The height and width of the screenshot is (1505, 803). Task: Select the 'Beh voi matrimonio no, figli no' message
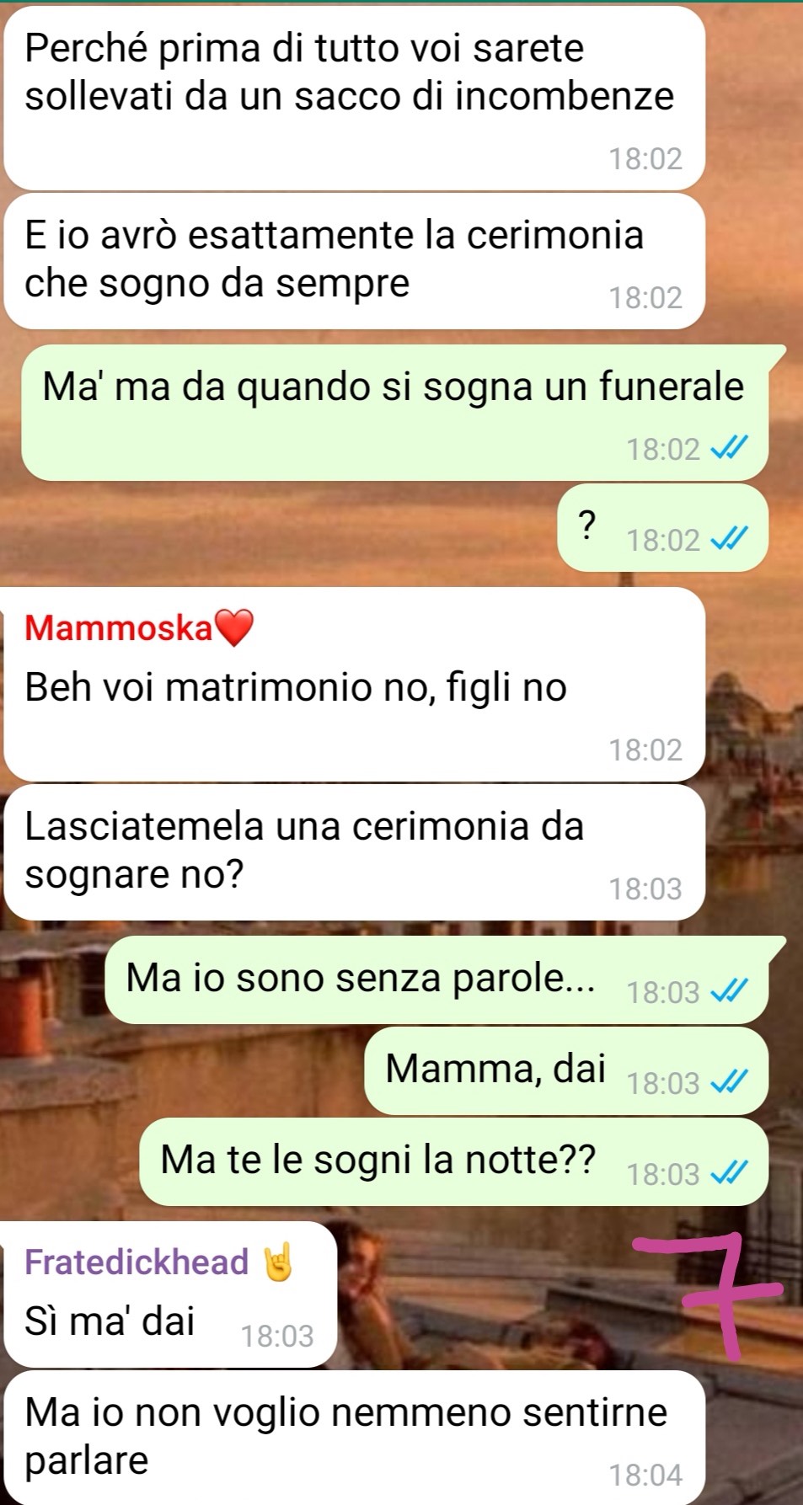[x=354, y=684]
